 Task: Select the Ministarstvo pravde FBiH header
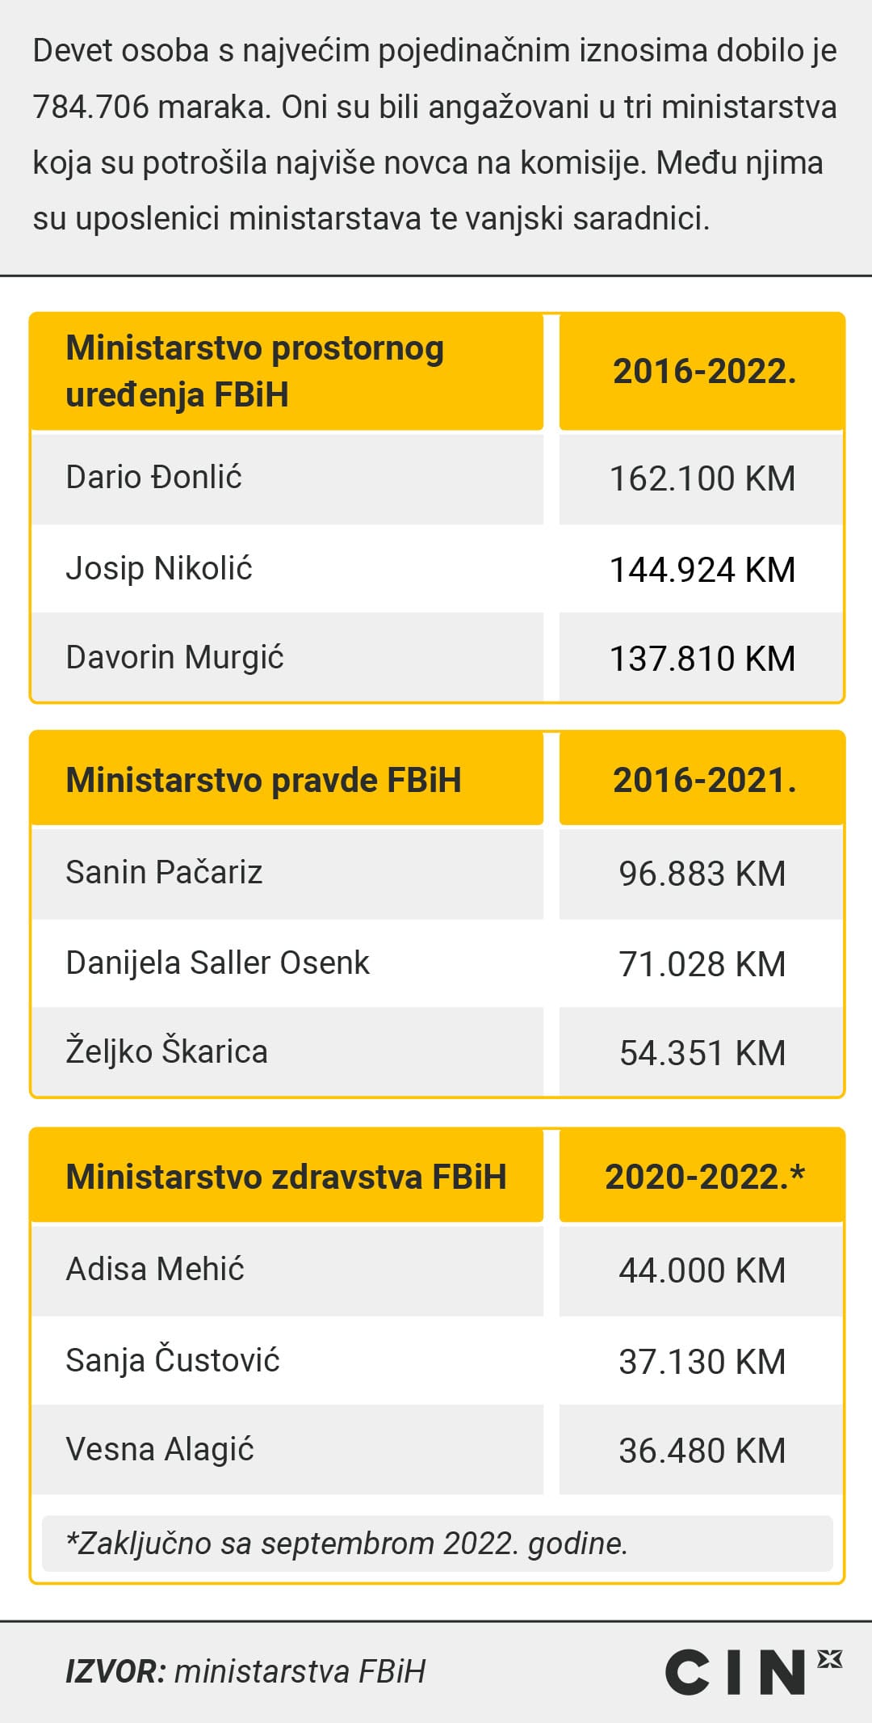click(x=263, y=780)
